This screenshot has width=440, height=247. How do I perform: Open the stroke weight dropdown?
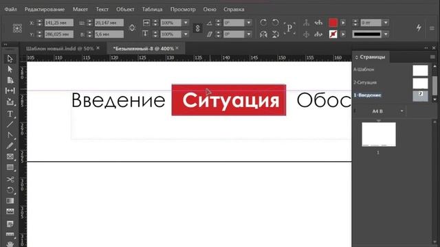click(386, 23)
